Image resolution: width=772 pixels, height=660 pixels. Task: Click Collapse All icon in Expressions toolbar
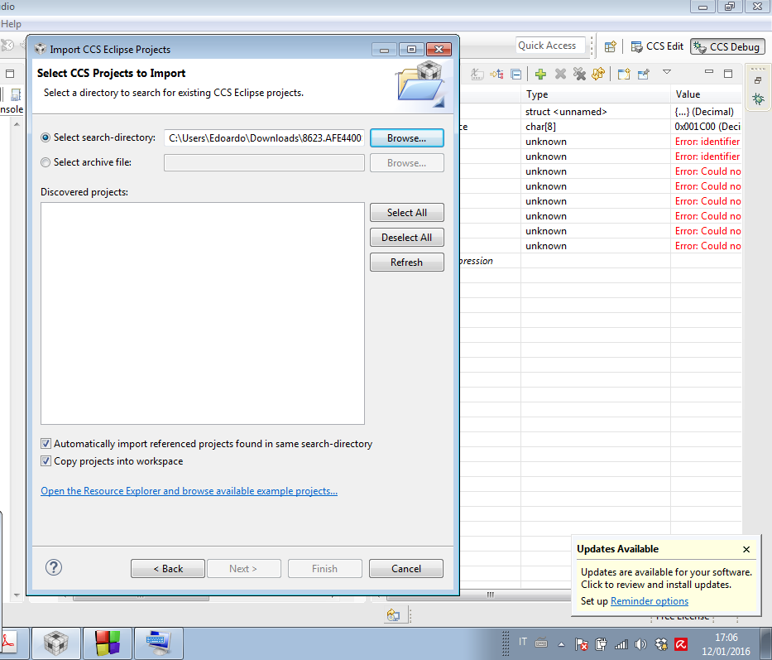516,74
